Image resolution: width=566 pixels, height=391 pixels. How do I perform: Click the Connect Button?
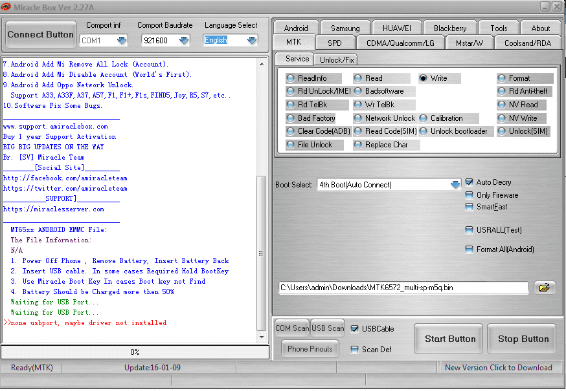(x=41, y=35)
